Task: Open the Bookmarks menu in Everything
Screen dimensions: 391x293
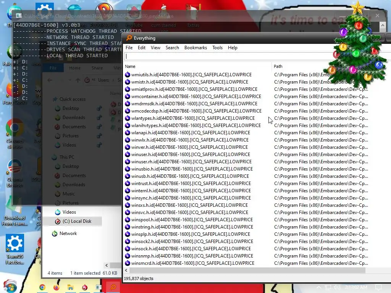Action: [x=196, y=48]
